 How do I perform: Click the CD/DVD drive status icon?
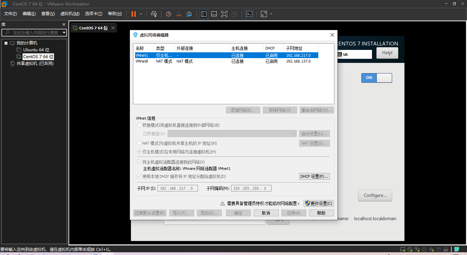point(410,250)
